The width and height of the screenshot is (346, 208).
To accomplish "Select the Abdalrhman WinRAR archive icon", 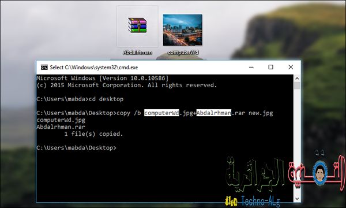I will pos(137,25).
